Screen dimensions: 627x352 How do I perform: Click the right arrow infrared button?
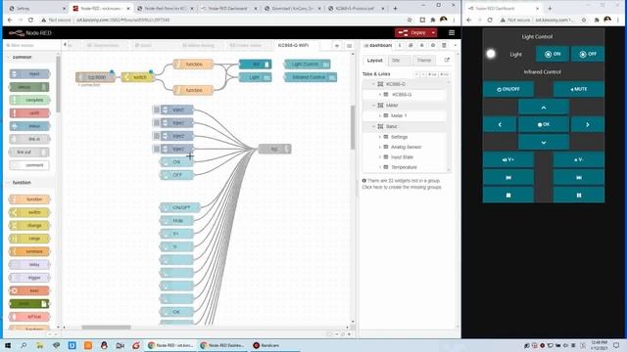pos(588,124)
